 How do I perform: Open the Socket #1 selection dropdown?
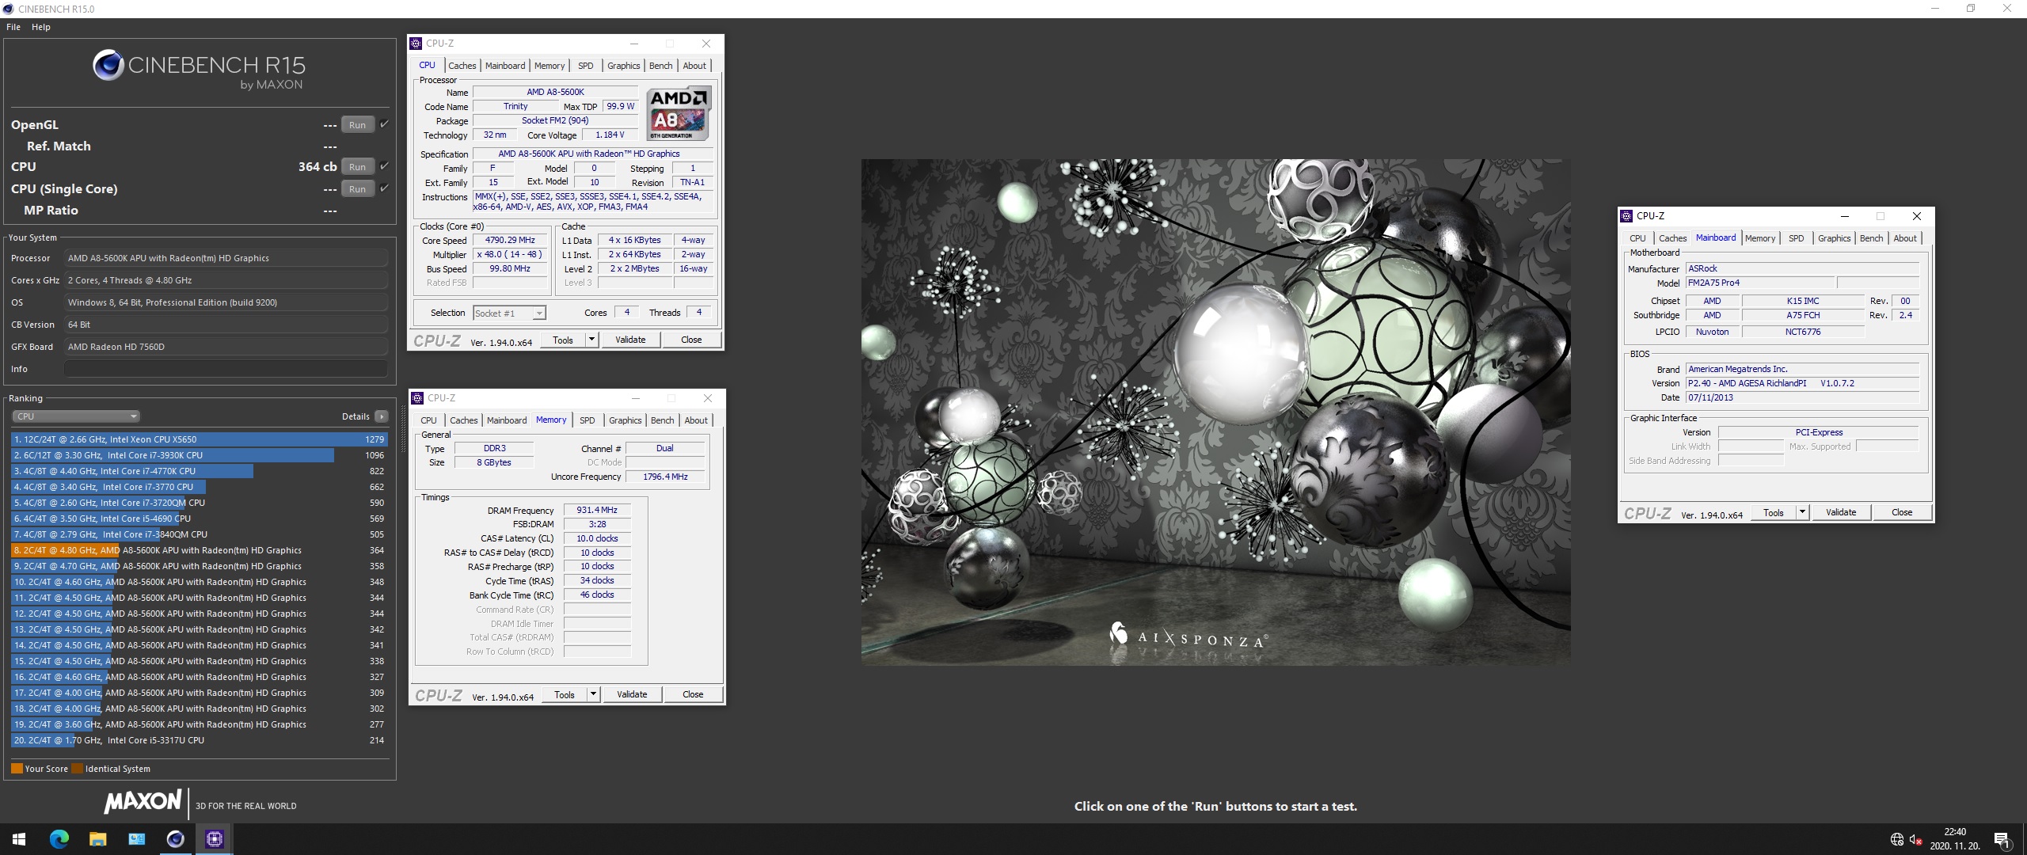point(509,313)
